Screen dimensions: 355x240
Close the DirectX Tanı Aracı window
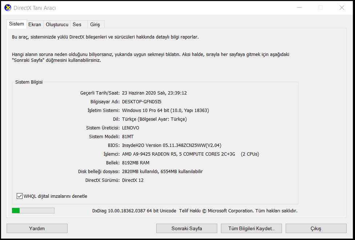tap(342, 8)
